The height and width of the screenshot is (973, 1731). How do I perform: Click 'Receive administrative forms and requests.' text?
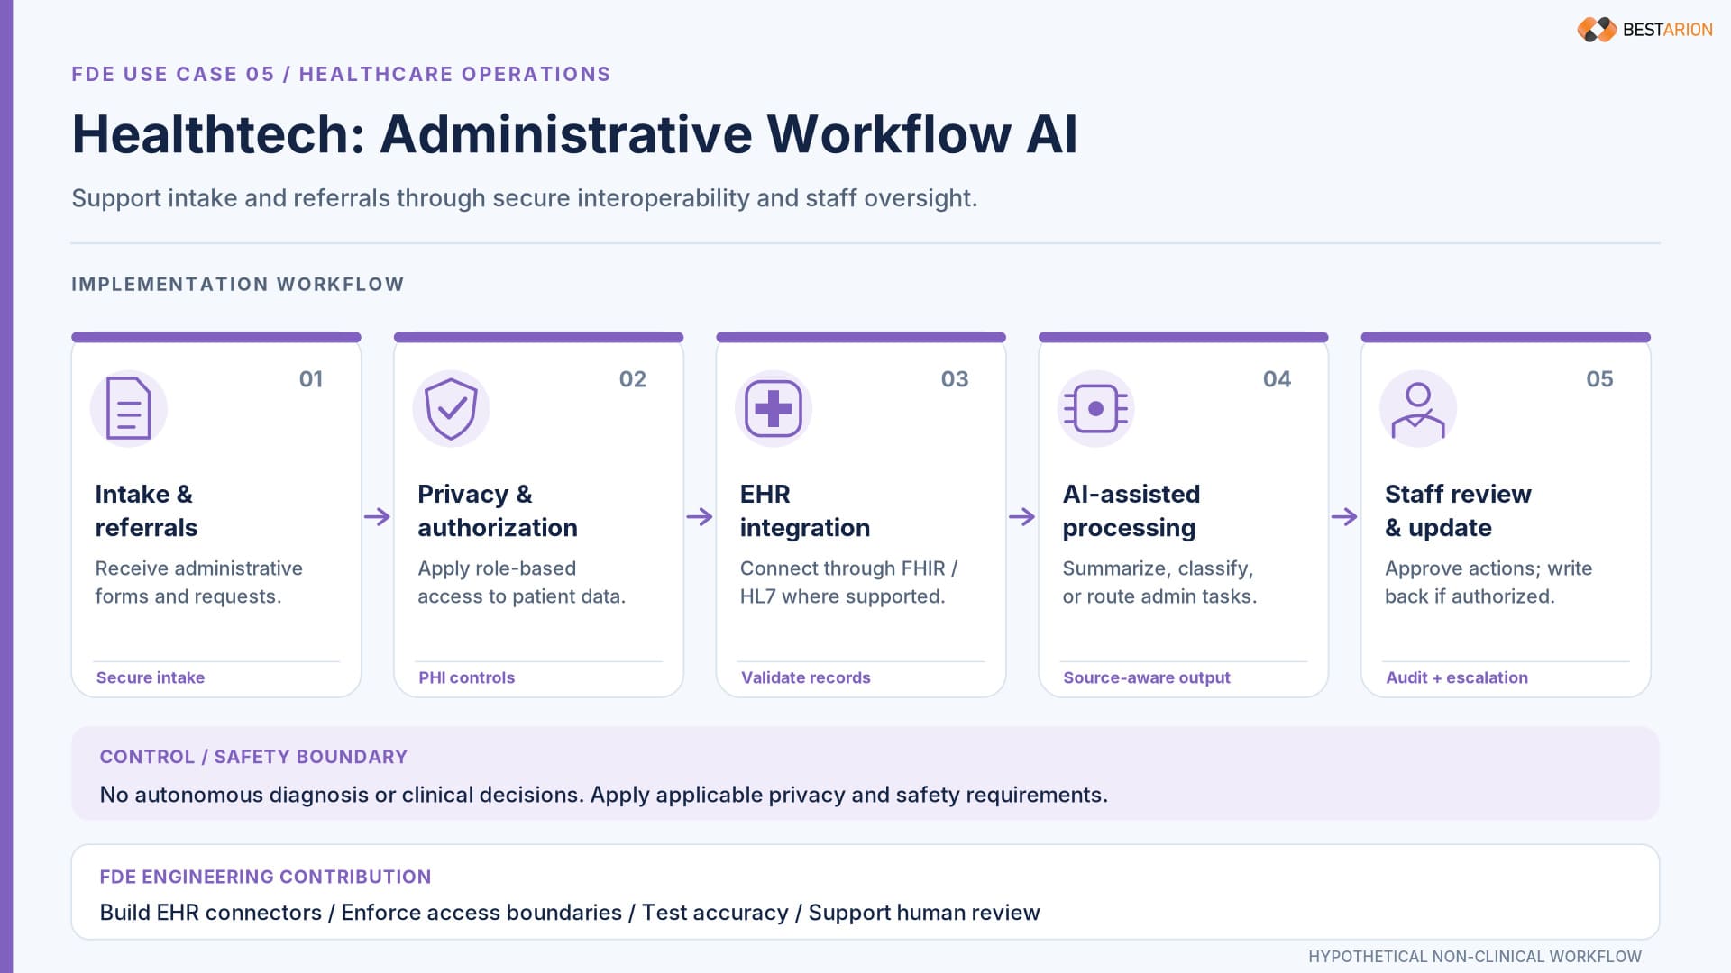pyautogui.click(x=198, y=582)
